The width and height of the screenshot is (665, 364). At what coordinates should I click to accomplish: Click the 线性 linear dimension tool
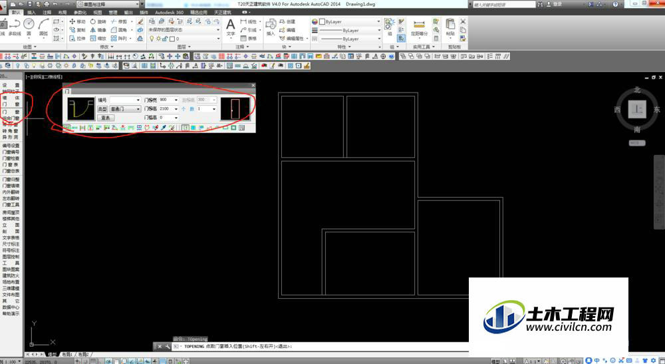coord(249,21)
